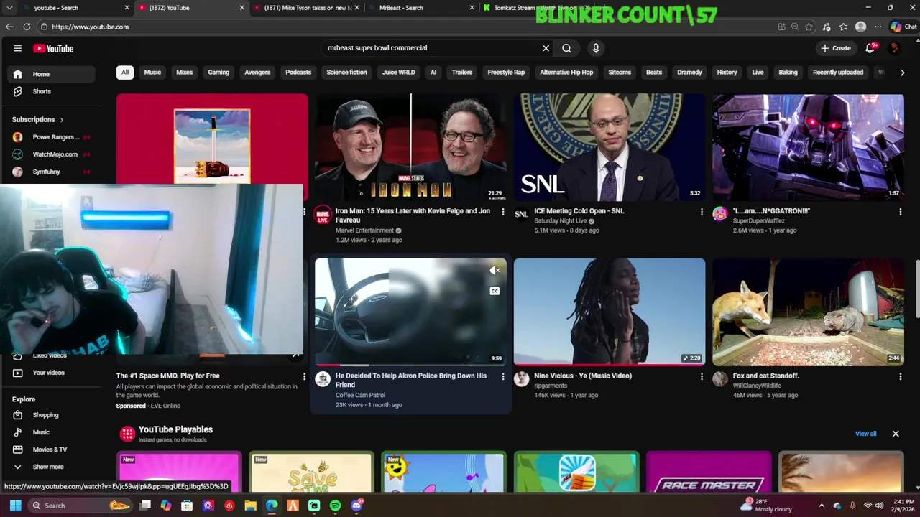Select the Recently uploaded chip
This screenshot has height=517, width=920.
[837, 73]
